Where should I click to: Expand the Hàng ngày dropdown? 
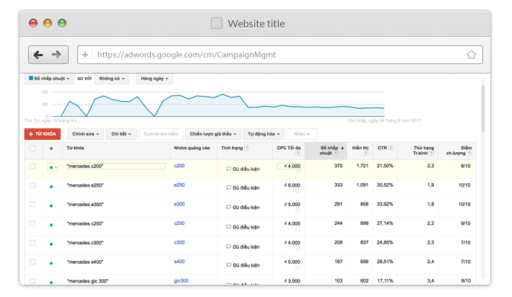pos(155,79)
